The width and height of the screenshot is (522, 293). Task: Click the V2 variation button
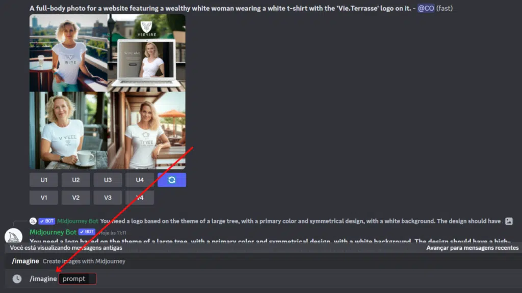coord(75,198)
